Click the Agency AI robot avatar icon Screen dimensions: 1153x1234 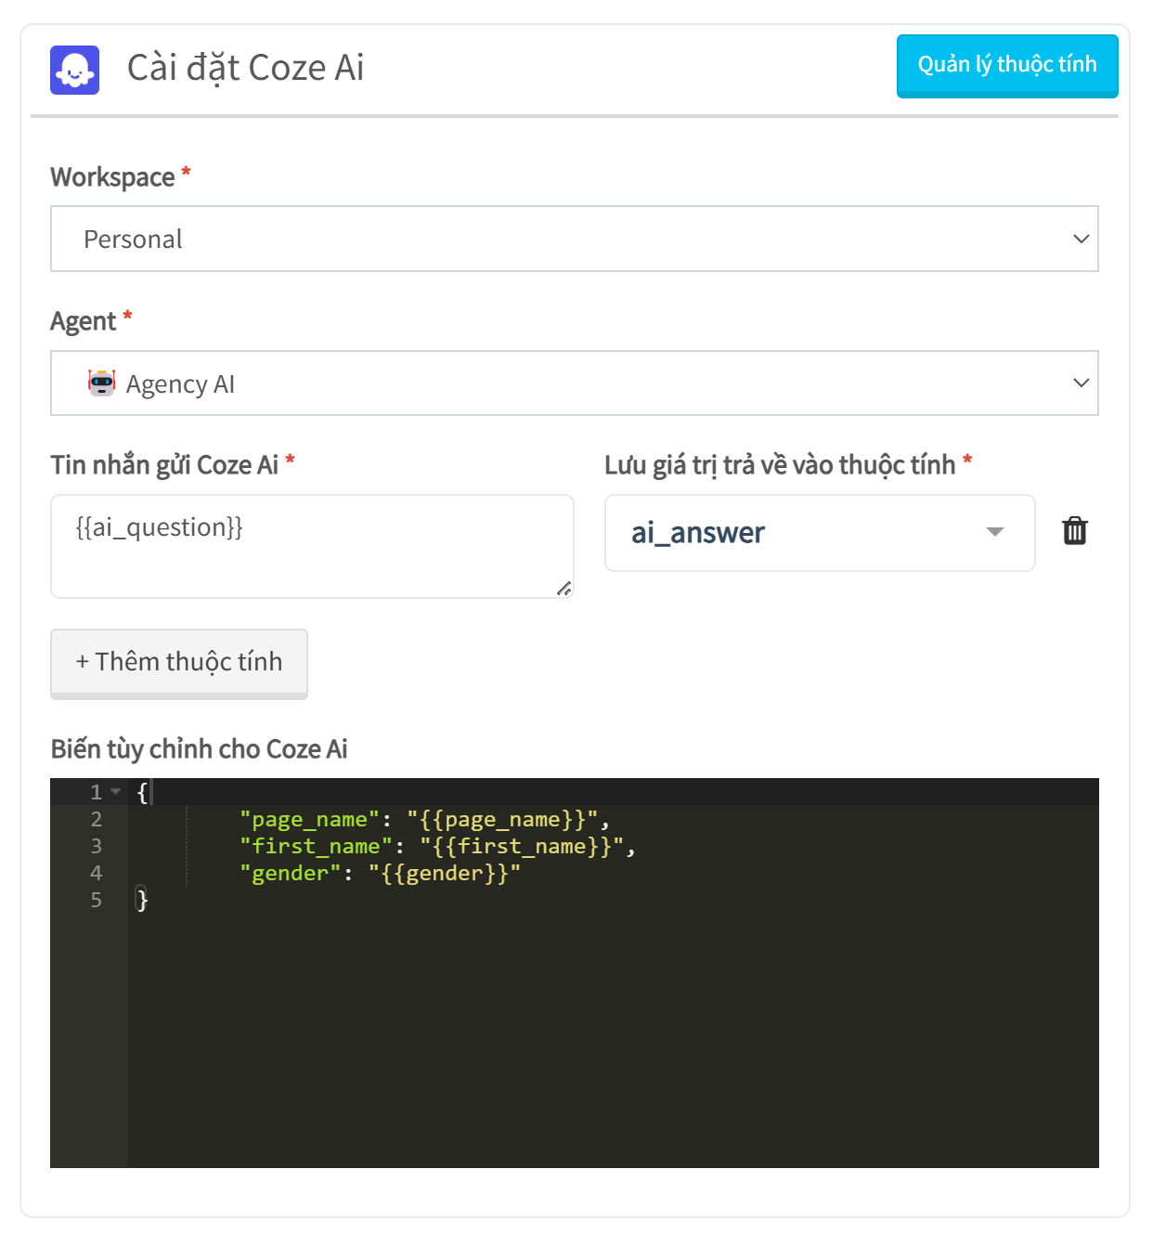(x=101, y=383)
